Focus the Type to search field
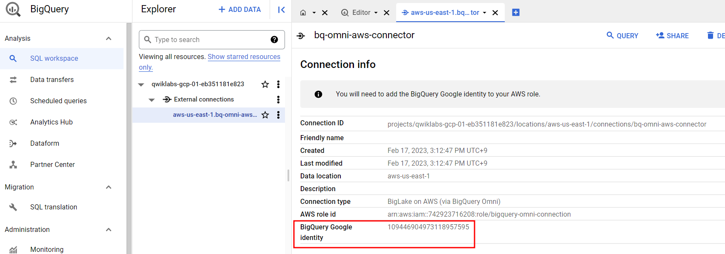 tap(212, 40)
